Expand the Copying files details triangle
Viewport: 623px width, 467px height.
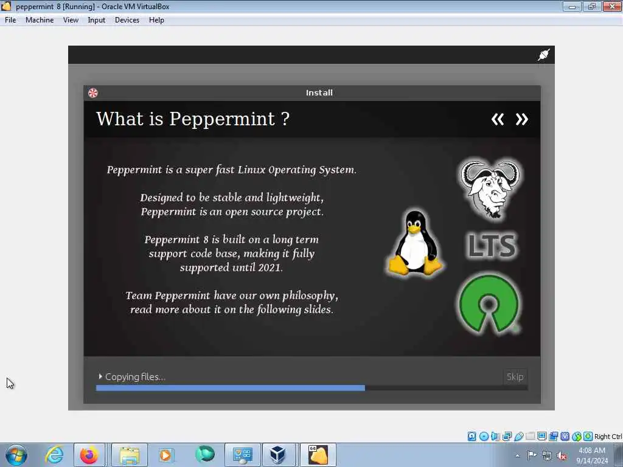click(x=100, y=376)
